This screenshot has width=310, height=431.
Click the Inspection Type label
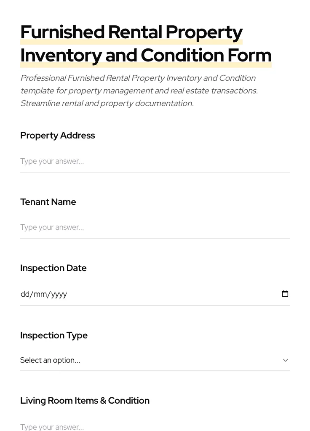pos(54,335)
